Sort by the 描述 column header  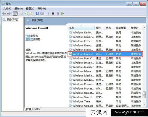[x=99, y=28]
